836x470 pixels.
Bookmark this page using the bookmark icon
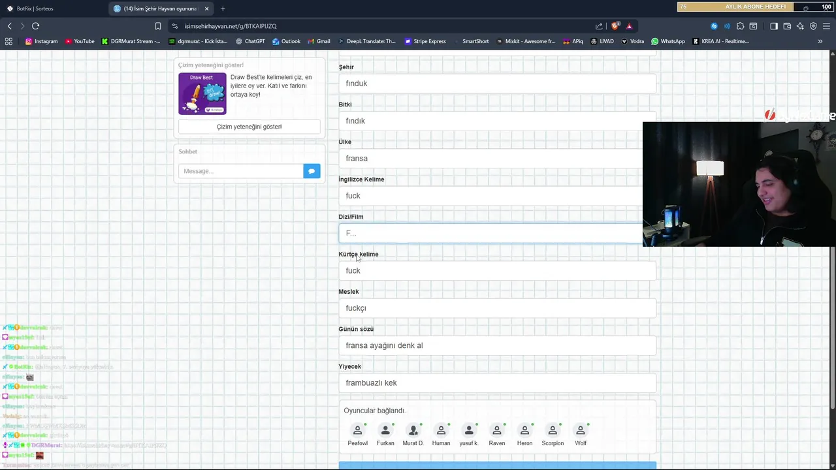(x=158, y=26)
